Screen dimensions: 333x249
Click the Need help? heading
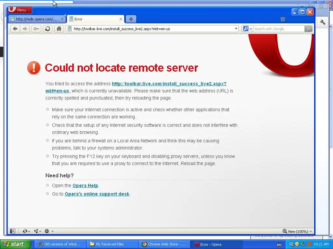60,175
